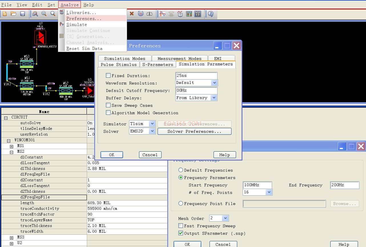Select the Default Frequencies radio button
366x247 pixels.
coord(181,170)
